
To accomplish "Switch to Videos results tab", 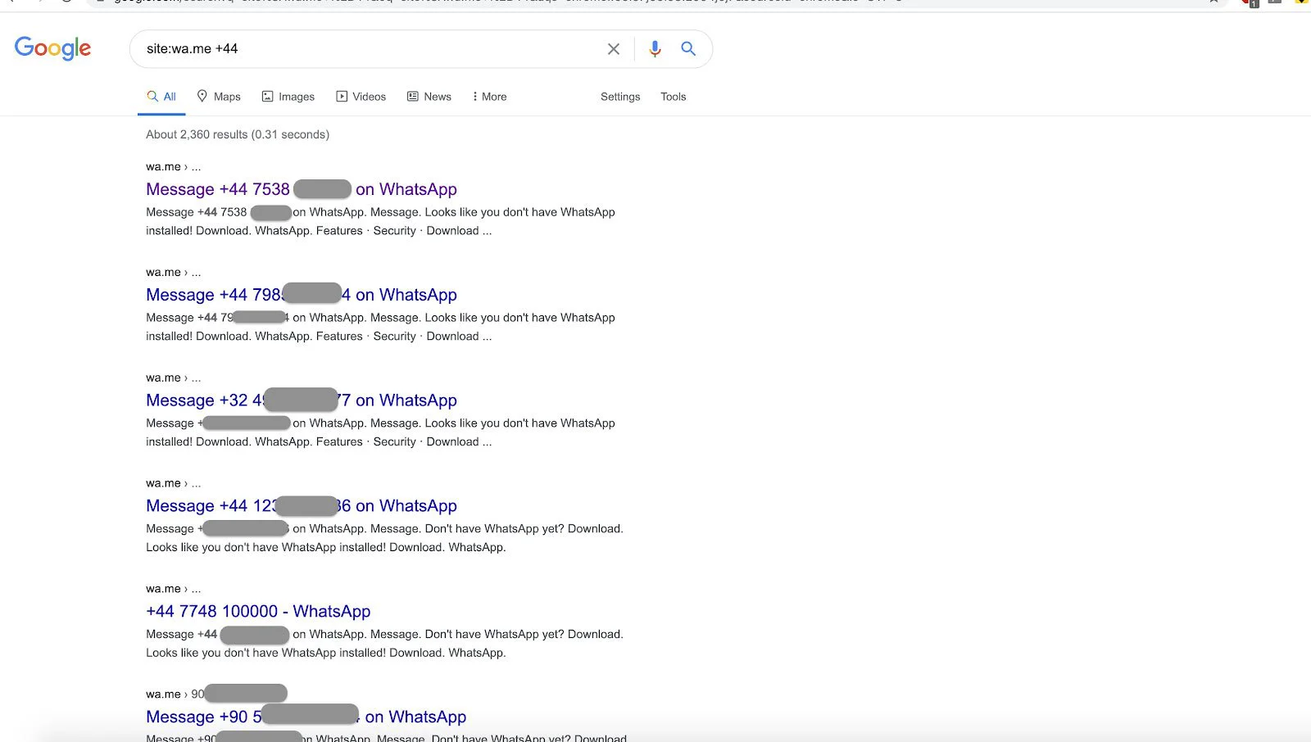I will (361, 97).
